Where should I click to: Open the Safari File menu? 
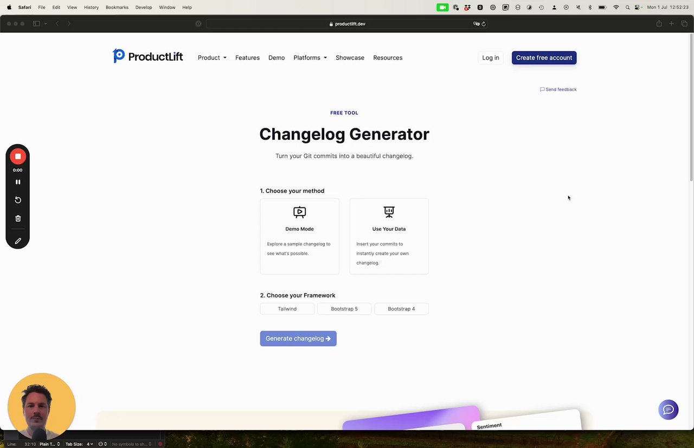click(x=42, y=7)
